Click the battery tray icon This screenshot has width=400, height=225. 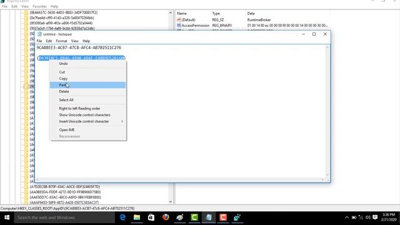[x=354, y=217]
